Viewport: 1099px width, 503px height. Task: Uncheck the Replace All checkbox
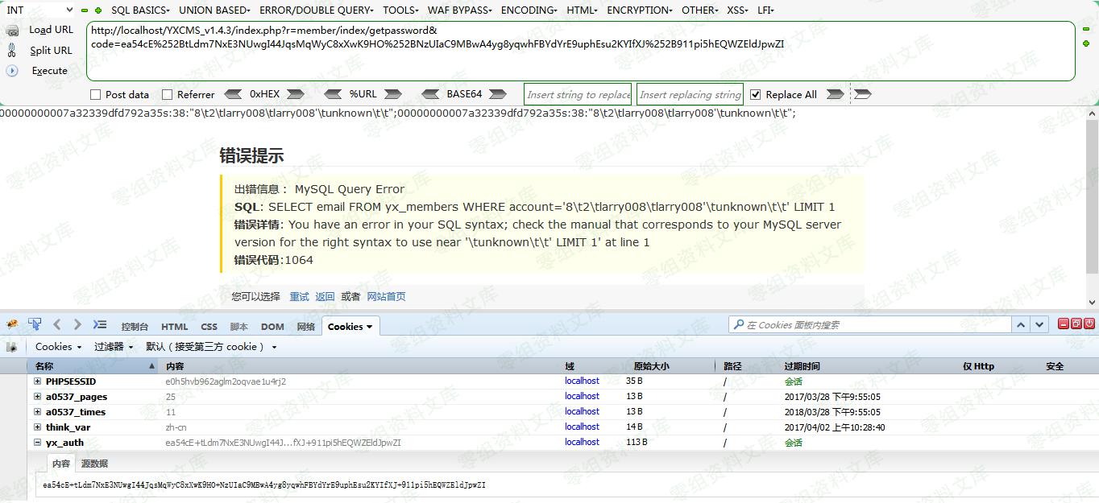click(x=755, y=95)
